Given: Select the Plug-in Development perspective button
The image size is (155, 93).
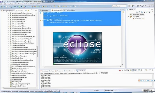Looking at the screenshot, I should coord(145,6).
